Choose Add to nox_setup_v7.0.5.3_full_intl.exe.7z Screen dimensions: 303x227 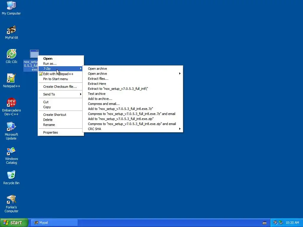pos(133,109)
